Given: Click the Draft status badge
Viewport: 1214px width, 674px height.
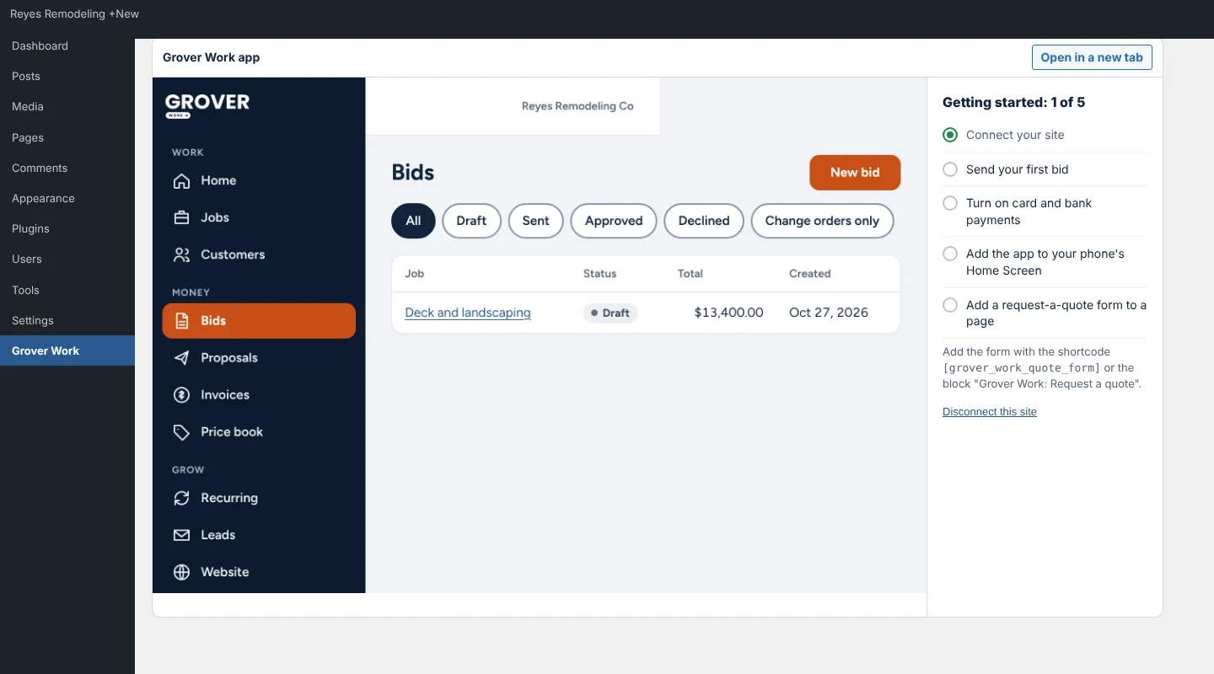Looking at the screenshot, I should click(610, 313).
